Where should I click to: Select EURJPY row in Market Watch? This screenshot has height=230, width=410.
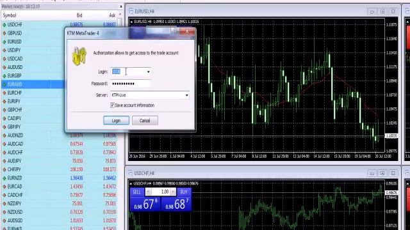tap(59, 101)
